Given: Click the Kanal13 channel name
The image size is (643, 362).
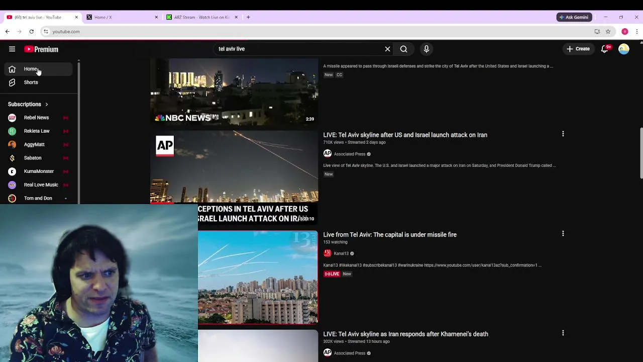Looking at the screenshot, I should (x=341, y=253).
